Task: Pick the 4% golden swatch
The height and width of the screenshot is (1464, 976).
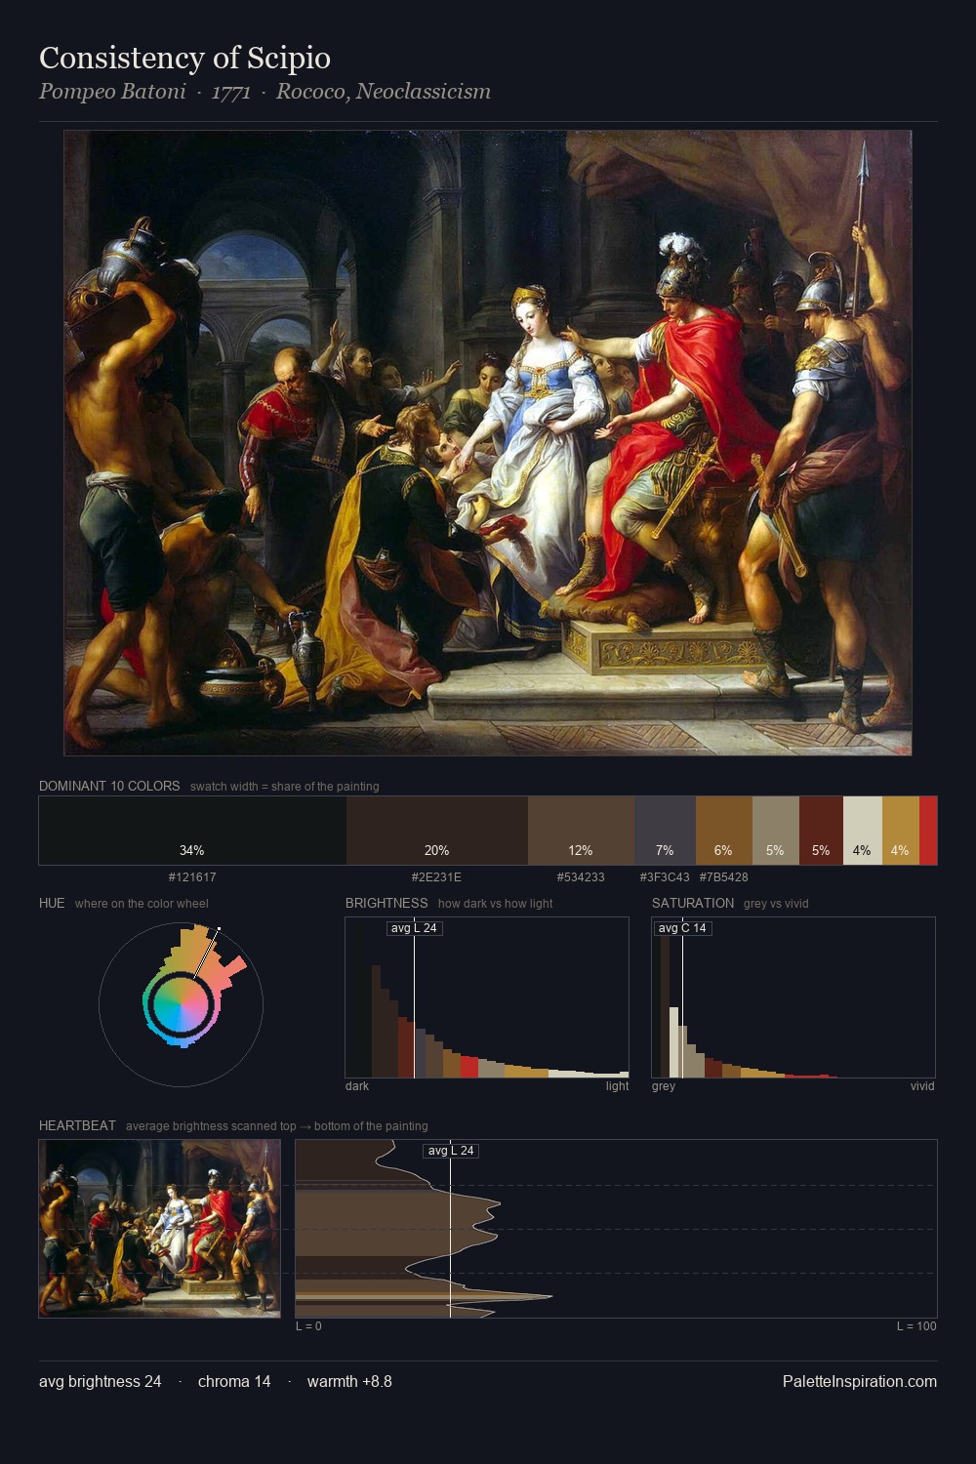Action: (900, 831)
